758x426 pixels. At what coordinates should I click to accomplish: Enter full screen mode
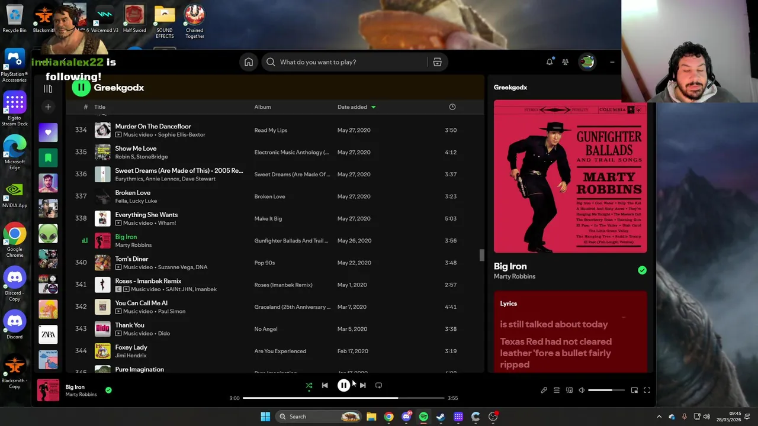(647, 390)
